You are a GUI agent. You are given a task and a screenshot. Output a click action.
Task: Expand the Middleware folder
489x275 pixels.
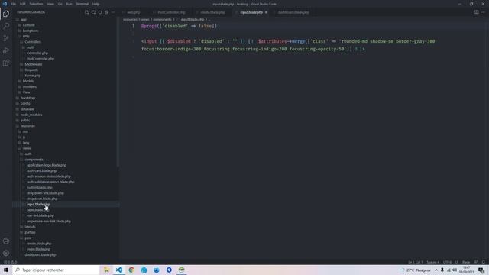33,64
